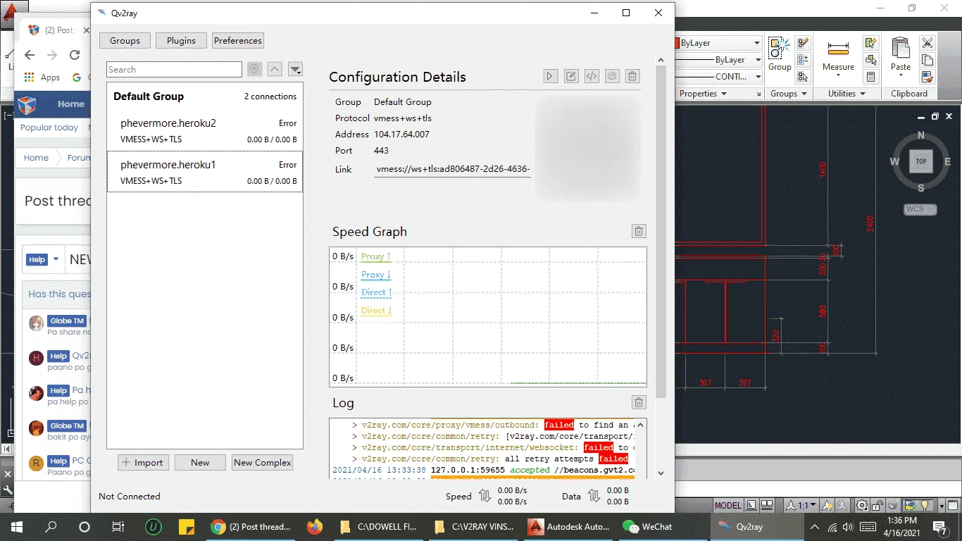This screenshot has height=541, width=962.
Task: Open Home tab in forum navigation bar
Action: 70,104
